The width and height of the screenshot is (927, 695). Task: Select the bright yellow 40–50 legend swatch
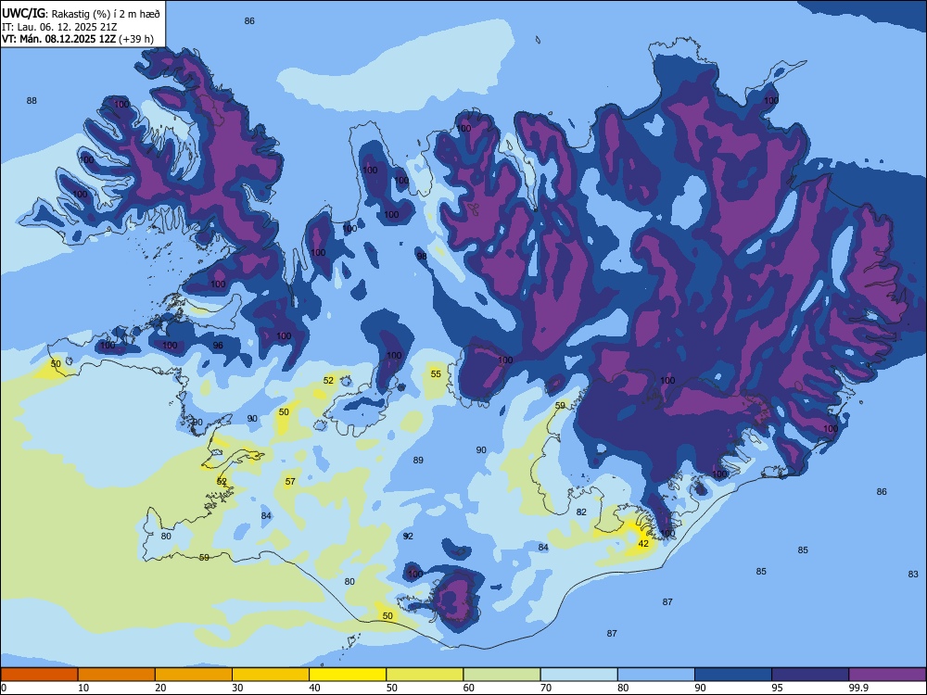[x=348, y=675]
